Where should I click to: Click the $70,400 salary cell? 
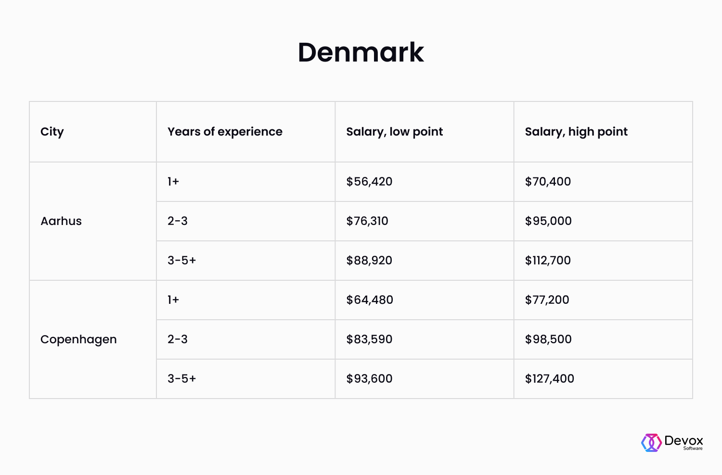(x=548, y=182)
